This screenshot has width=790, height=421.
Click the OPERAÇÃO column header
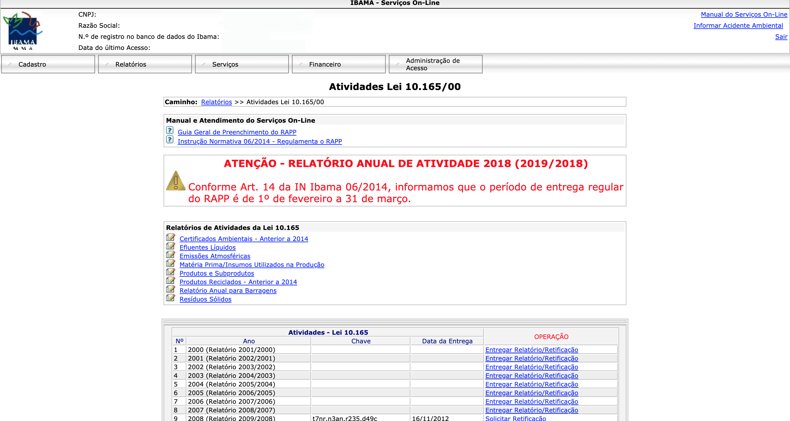click(551, 337)
